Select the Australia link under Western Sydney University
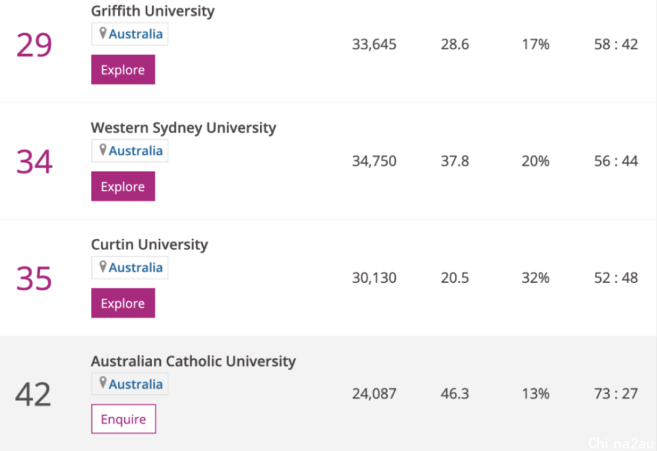Viewport: 657px width, 451px height. (x=136, y=151)
